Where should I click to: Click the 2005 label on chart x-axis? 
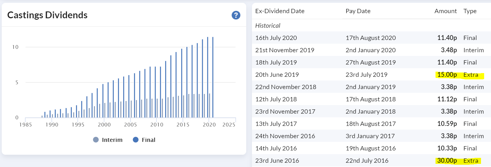coord(130,125)
